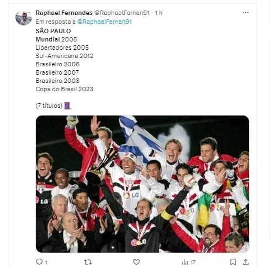Share the tweet via upload icon
The height and width of the screenshot is (267, 270).
[246, 262]
